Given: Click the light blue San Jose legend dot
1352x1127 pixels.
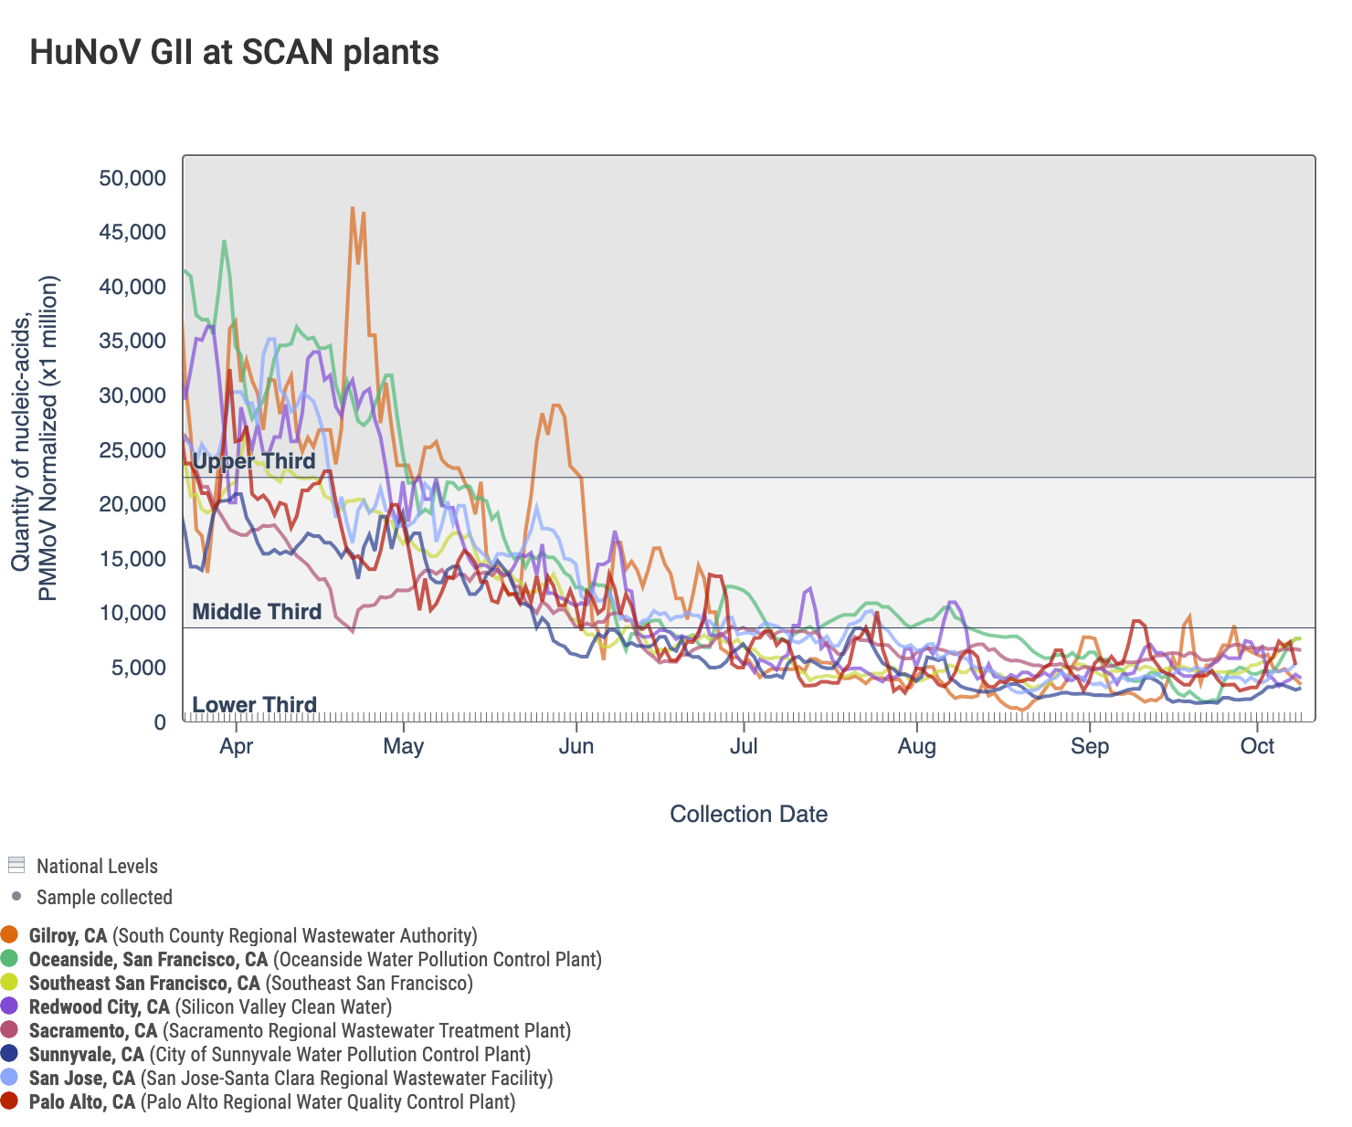Looking at the screenshot, I should (x=10, y=1078).
